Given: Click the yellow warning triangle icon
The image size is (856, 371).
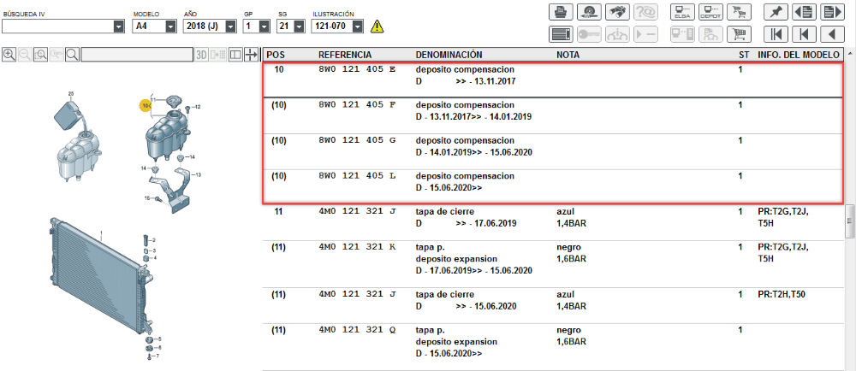Looking at the screenshot, I should [377, 26].
